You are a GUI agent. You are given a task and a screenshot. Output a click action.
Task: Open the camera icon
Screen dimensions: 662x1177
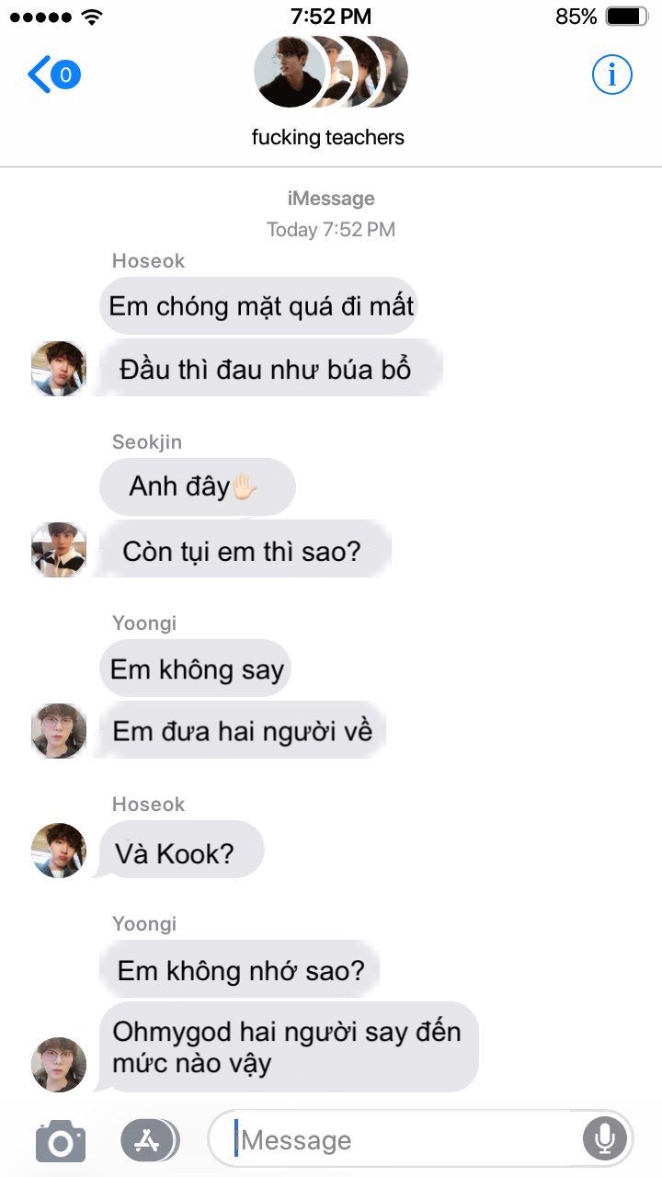click(61, 1141)
